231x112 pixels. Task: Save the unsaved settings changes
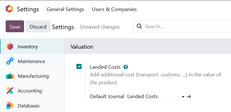15,26
